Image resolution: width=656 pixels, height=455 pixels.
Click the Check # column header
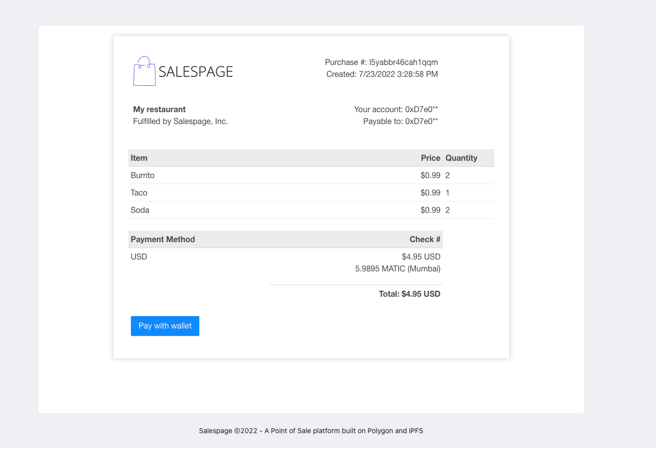click(x=425, y=239)
